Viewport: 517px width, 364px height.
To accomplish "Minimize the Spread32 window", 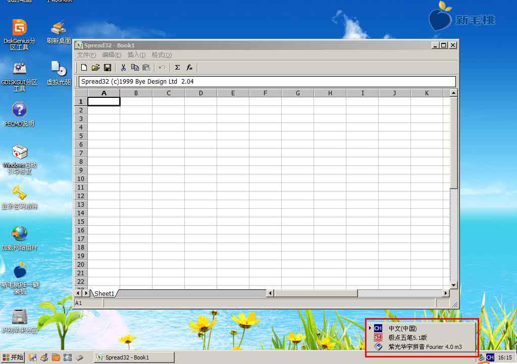I will [436, 45].
